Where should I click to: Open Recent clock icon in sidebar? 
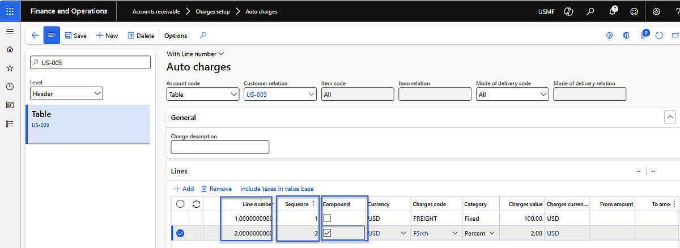point(10,87)
